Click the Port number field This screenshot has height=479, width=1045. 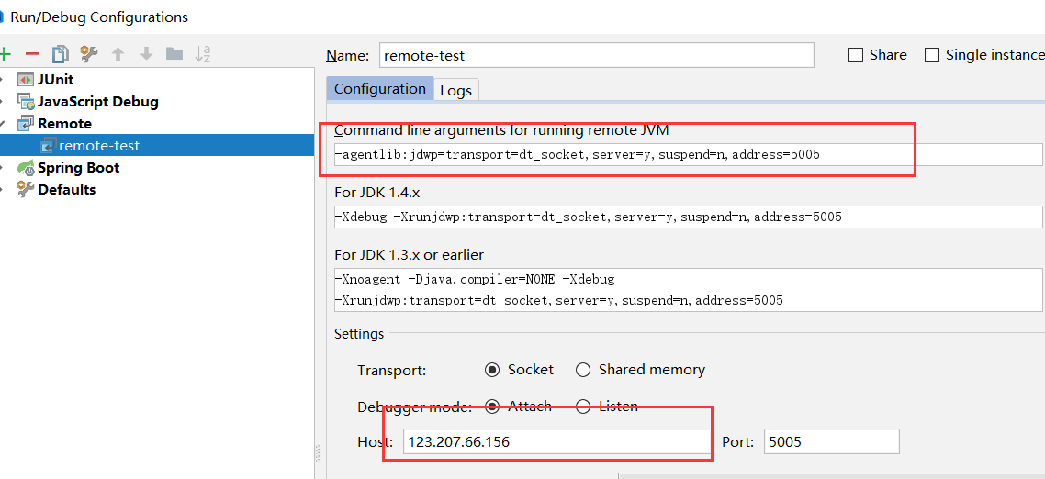pos(831,441)
